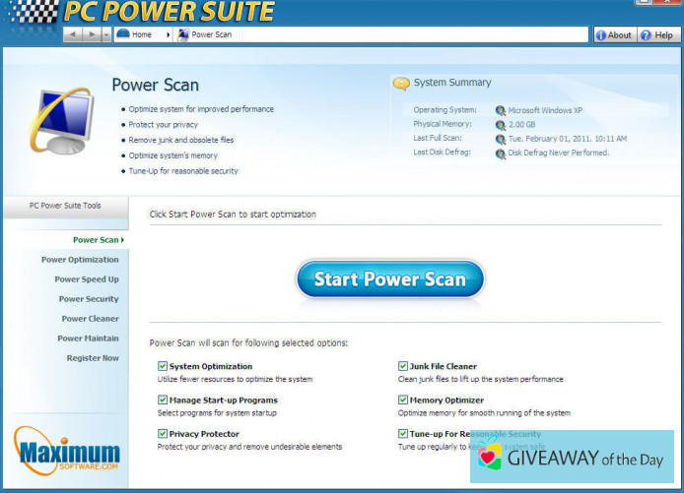
Task: Open the About dialog
Action: click(613, 34)
